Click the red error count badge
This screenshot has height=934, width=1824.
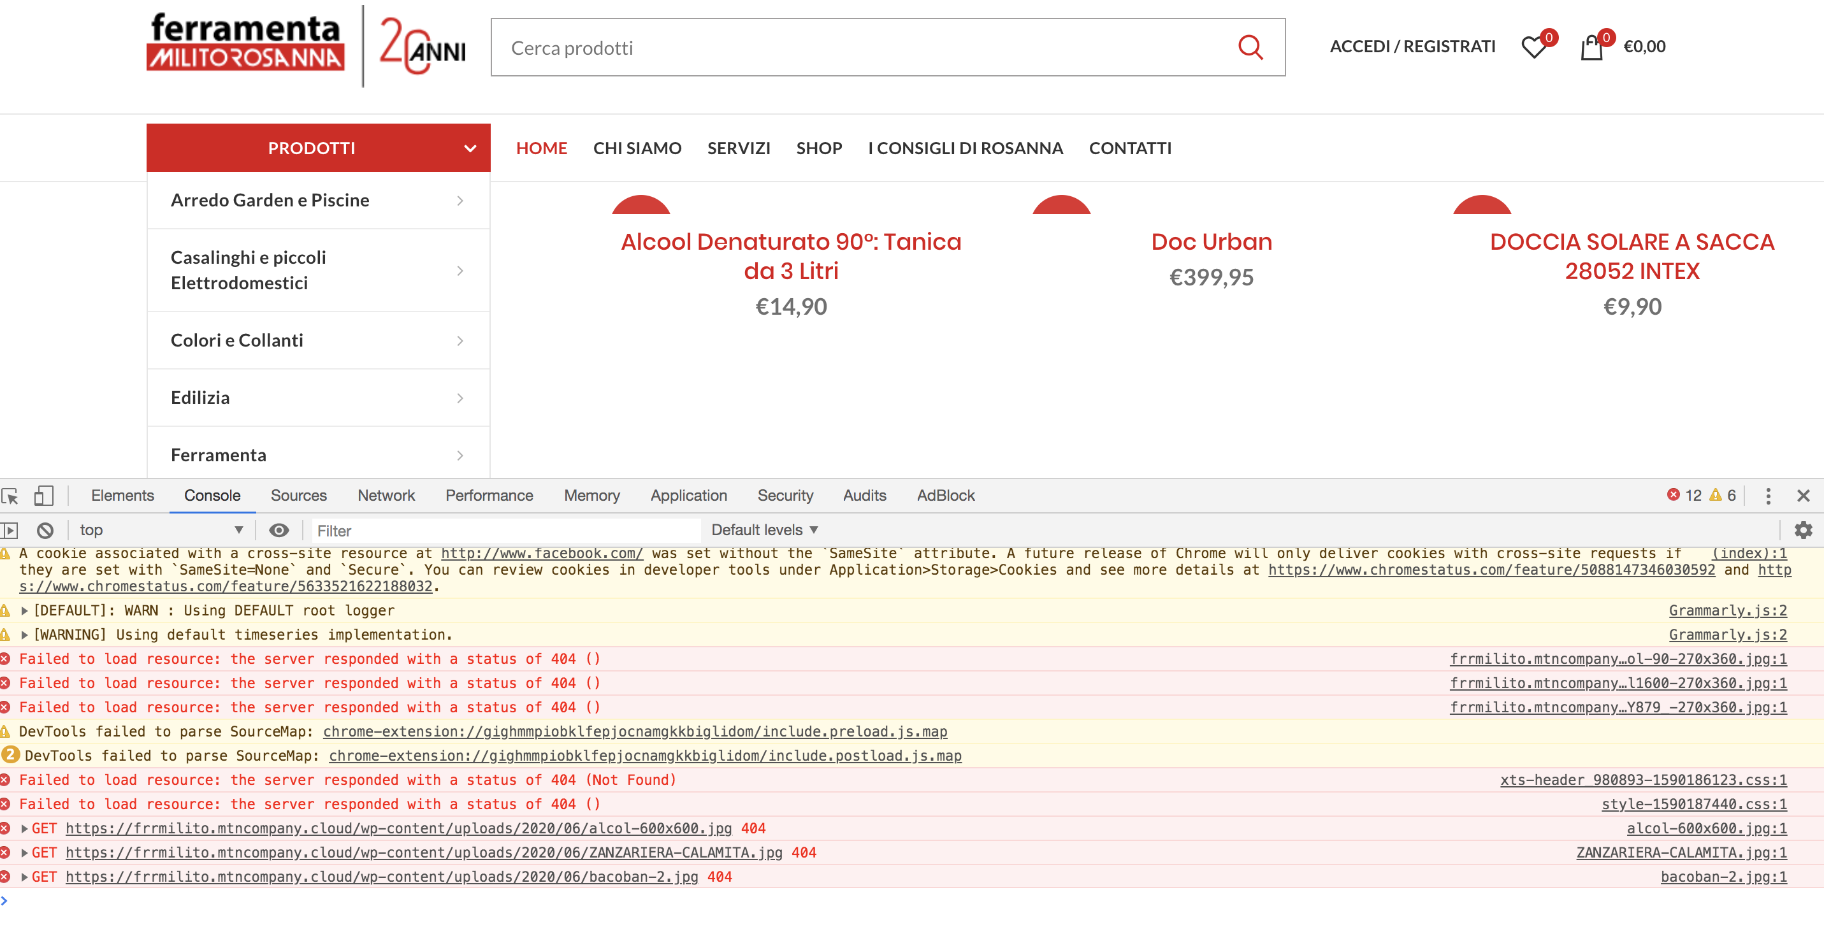[1683, 495]
